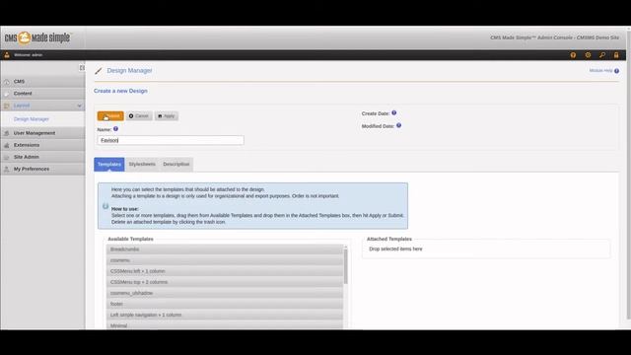Open the CMS sidebar section
Screen dimensions: 631x355
pyautogui.click(x=43, y=81)
